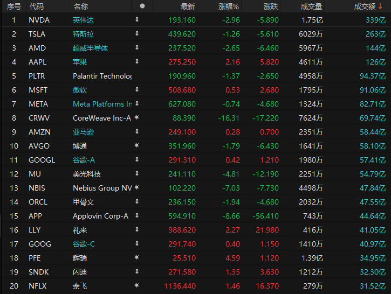The width and height of the screenshot is (391, 294).
Task: Click the NVDA ticker code
Action: click(x=39, y=20)
